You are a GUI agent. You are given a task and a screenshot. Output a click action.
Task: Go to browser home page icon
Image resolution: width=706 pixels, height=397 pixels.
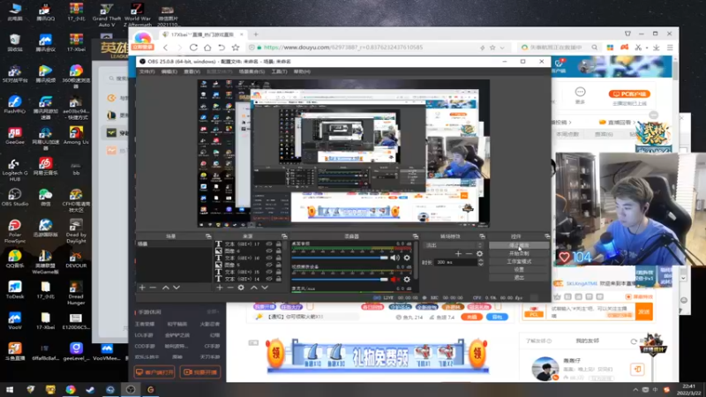coord(207,48)
